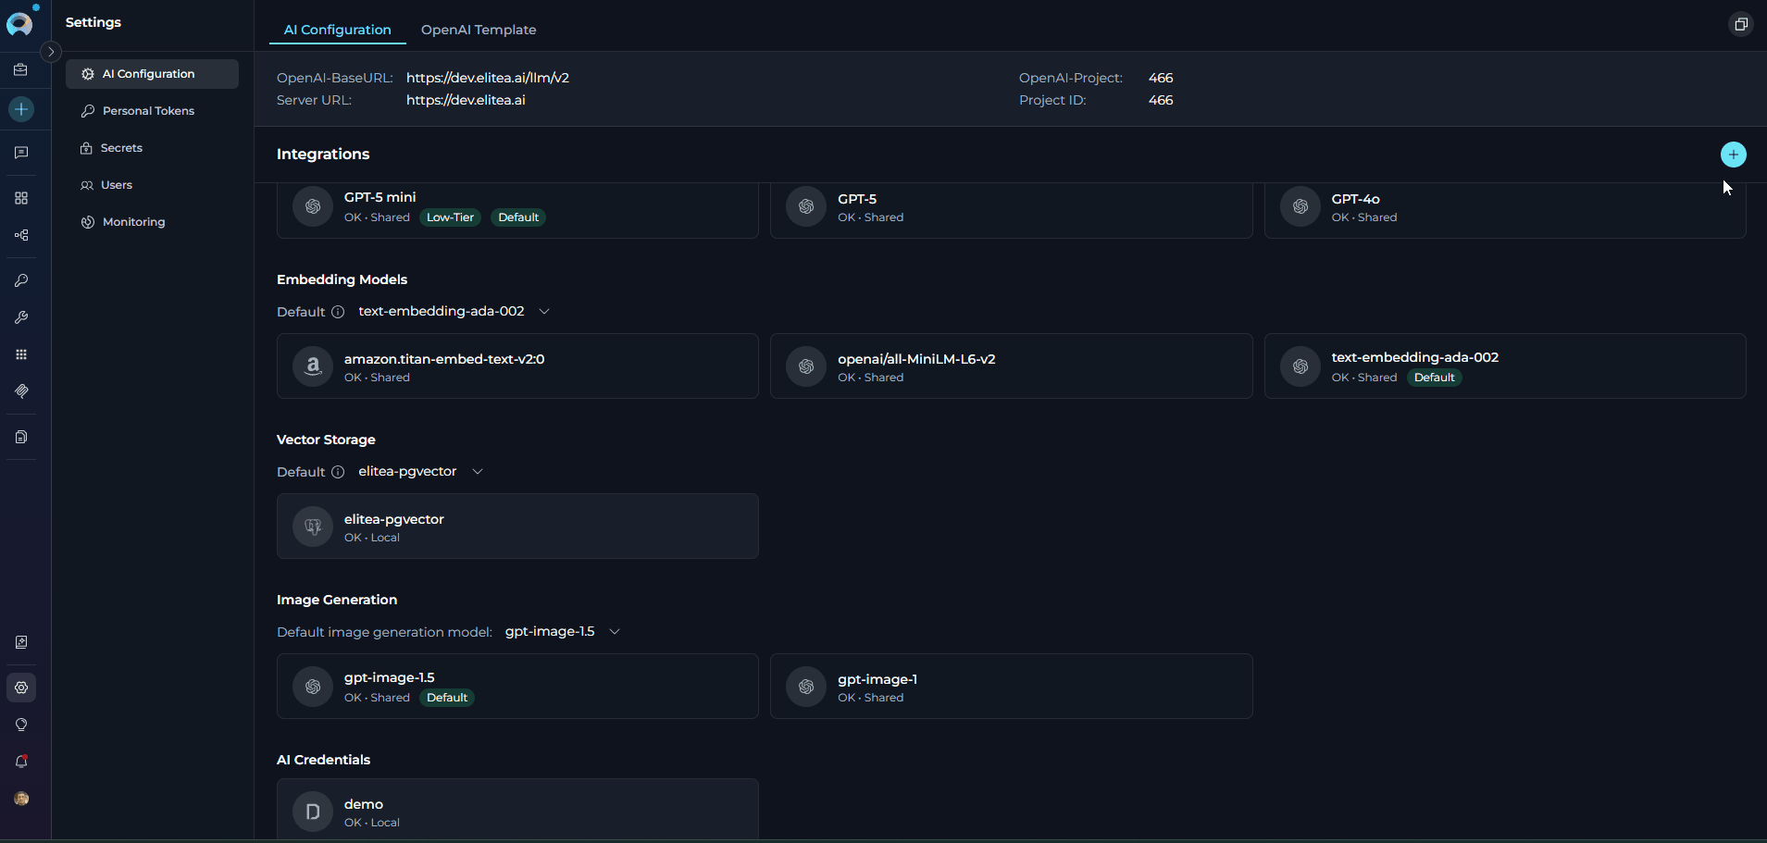Click the settings gear icon in left rail

21,688
